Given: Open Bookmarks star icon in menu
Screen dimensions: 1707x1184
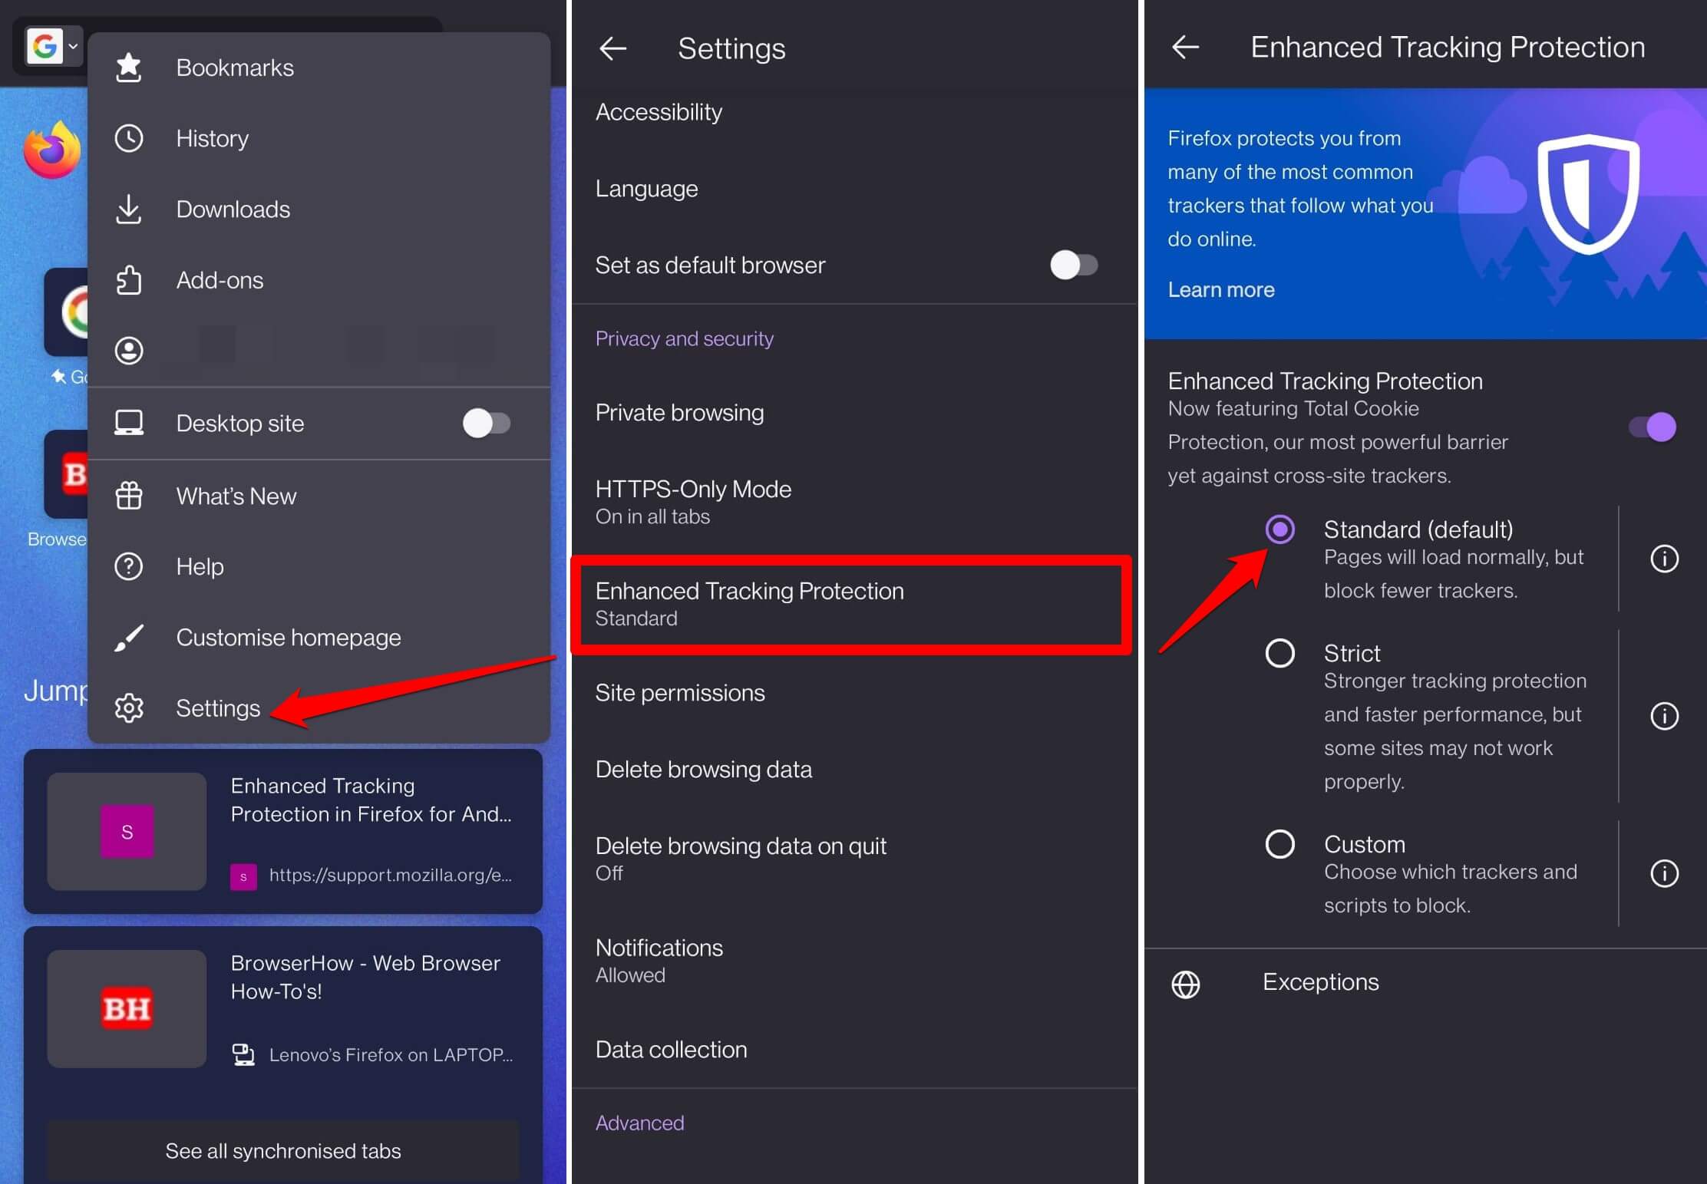Looking at the screenshot, I should (129, 68).
